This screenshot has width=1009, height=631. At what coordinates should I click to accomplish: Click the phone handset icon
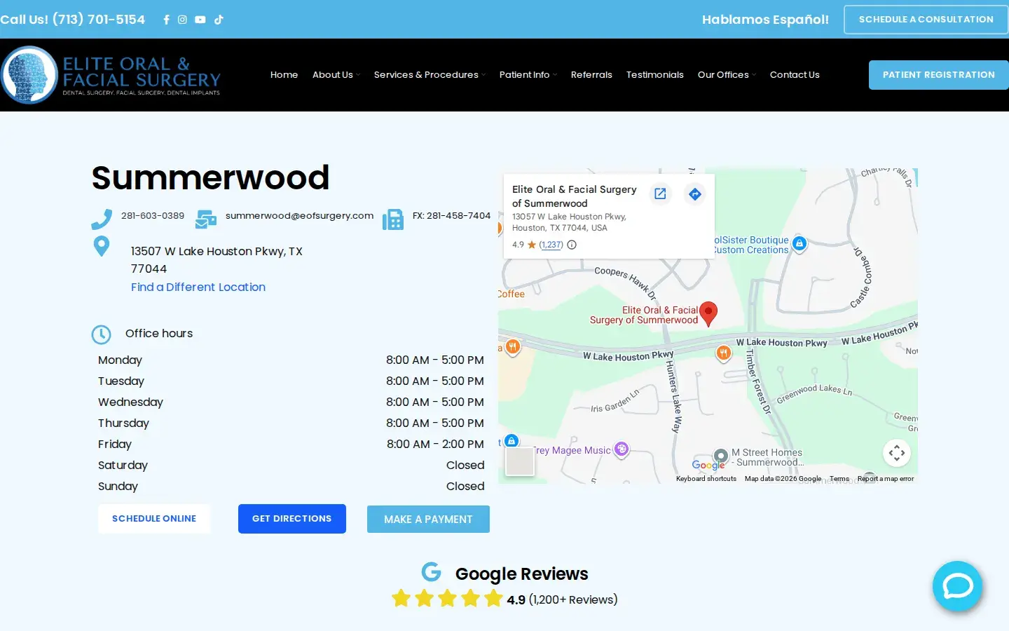102,219
